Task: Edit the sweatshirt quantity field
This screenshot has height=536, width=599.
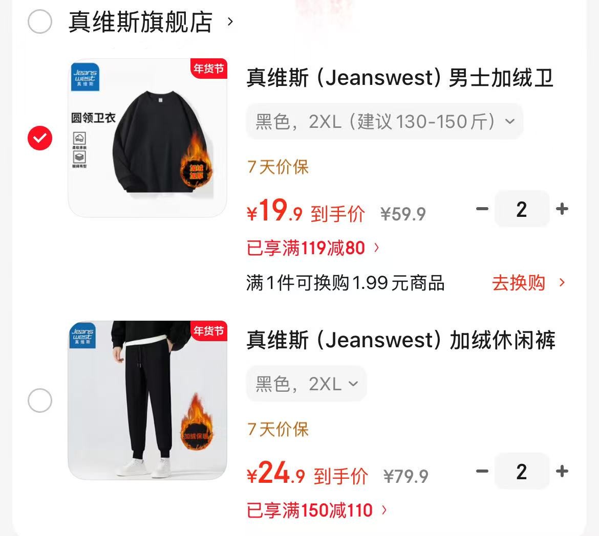Action: (x=522, y=209)
